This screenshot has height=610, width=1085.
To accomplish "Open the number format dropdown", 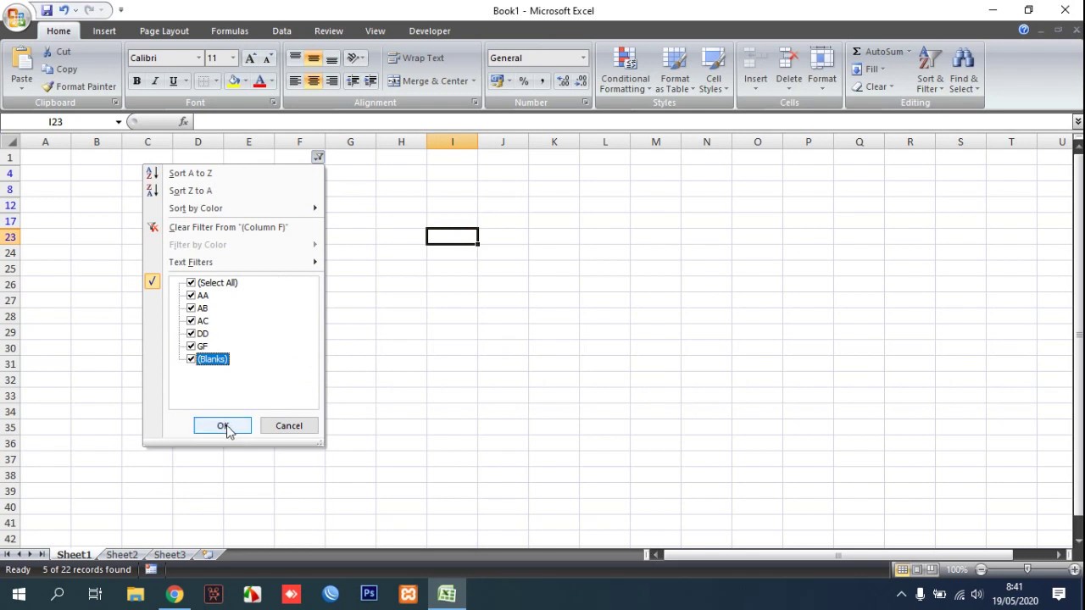I will pyautogui.click(x=583, y=58).
